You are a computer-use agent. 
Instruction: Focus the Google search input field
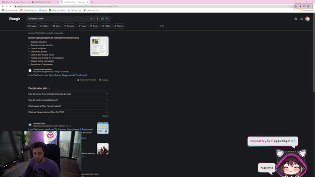pos(58,19)
